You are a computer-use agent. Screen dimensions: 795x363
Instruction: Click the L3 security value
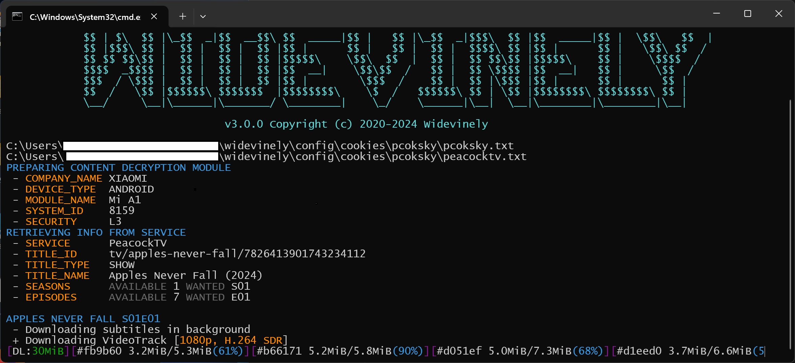click(115, 222)
